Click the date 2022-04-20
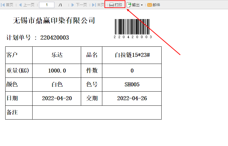This screenshot has width=228, height=146. pyautogui.click(x=57, y=98)
